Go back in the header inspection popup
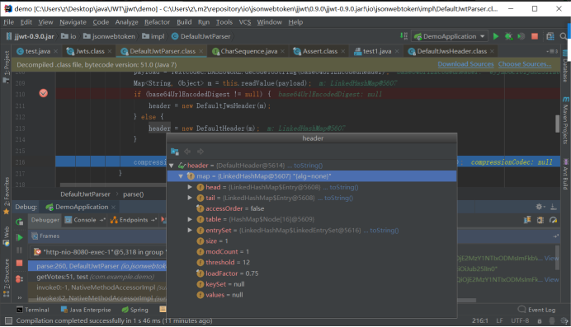This screenshot has height=327, width=571. (187, 152)
